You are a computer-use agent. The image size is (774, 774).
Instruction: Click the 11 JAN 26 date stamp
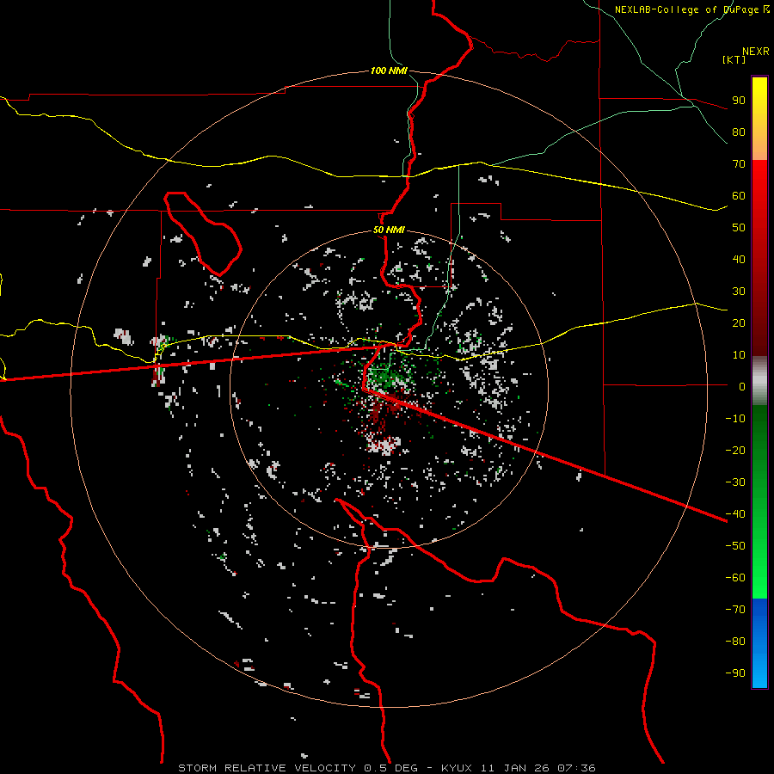coord(515,768)
